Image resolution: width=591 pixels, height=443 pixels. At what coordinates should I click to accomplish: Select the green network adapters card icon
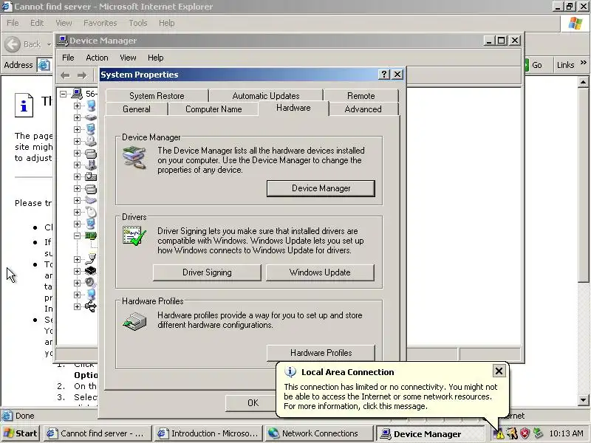click(90, 236)
